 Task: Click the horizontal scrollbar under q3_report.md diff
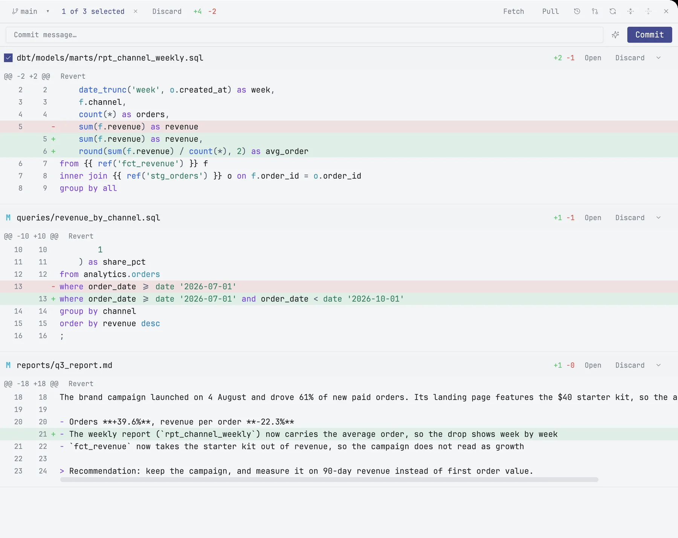pyautogui.click(x=329, y=480)
